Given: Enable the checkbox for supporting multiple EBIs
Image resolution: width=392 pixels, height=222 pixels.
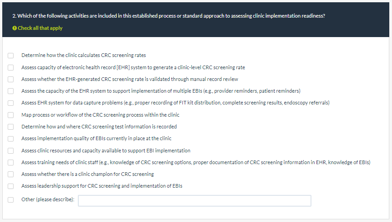Looking at the screenshot, I should [x=10, y=91].
